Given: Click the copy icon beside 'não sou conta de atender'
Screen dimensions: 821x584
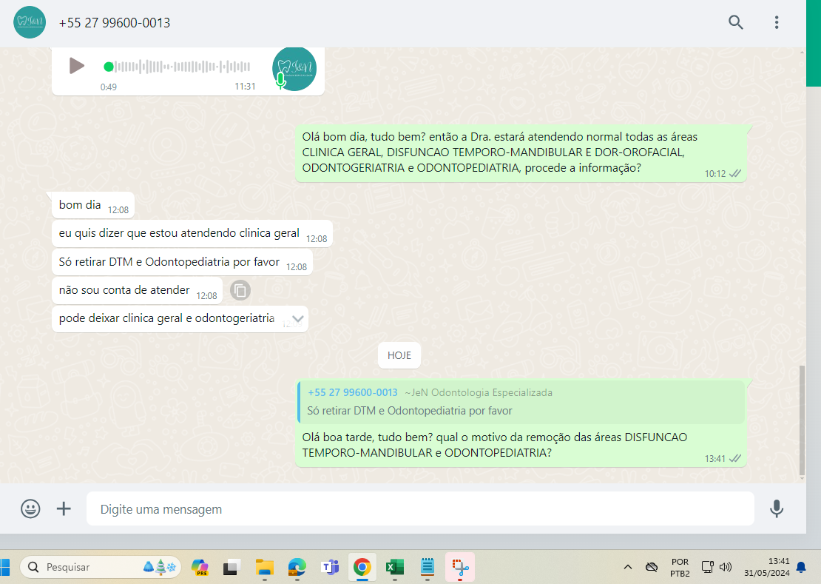Looking at the screenshot, I should pyautogui.click(x=240, y=290).
